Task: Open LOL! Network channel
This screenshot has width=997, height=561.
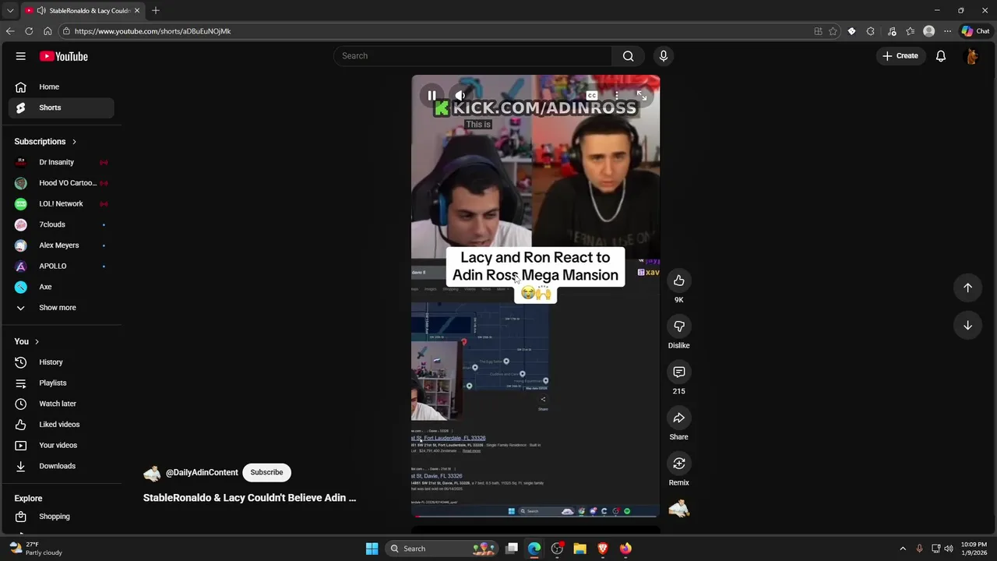Action: tap(61, 204)
